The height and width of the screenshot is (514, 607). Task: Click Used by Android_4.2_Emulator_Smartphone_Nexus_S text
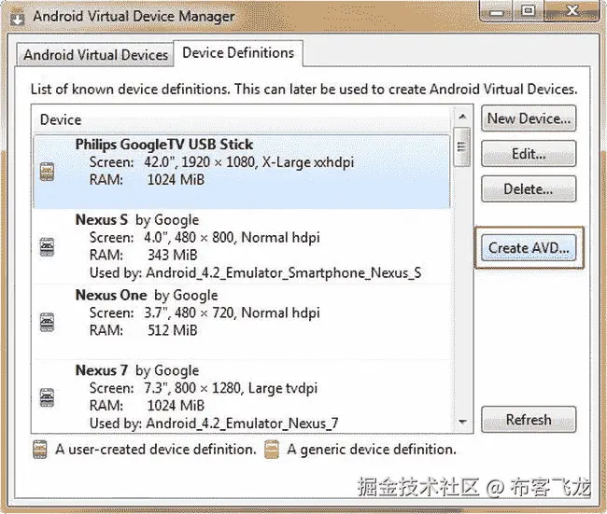pyautogui.click(x=255, y=273)
